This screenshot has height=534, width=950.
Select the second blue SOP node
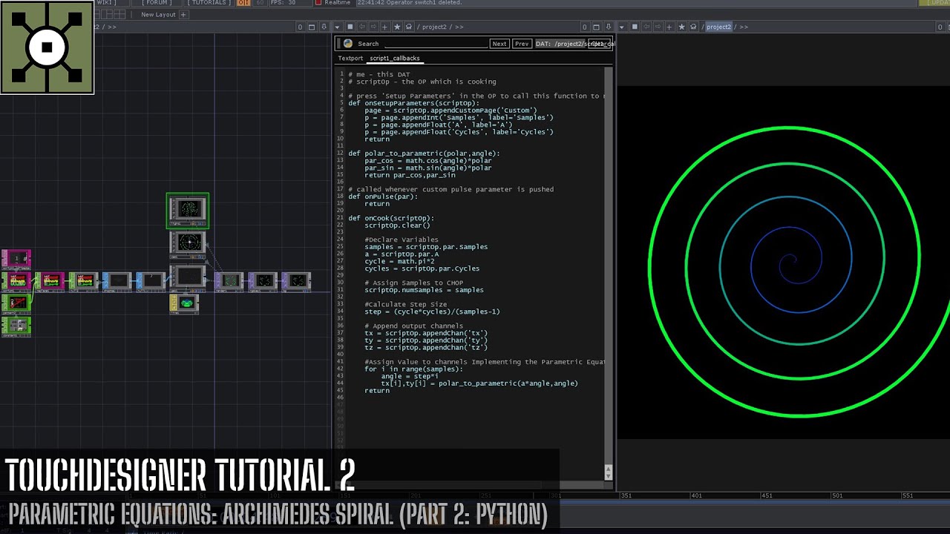click(x=151, y=280)
